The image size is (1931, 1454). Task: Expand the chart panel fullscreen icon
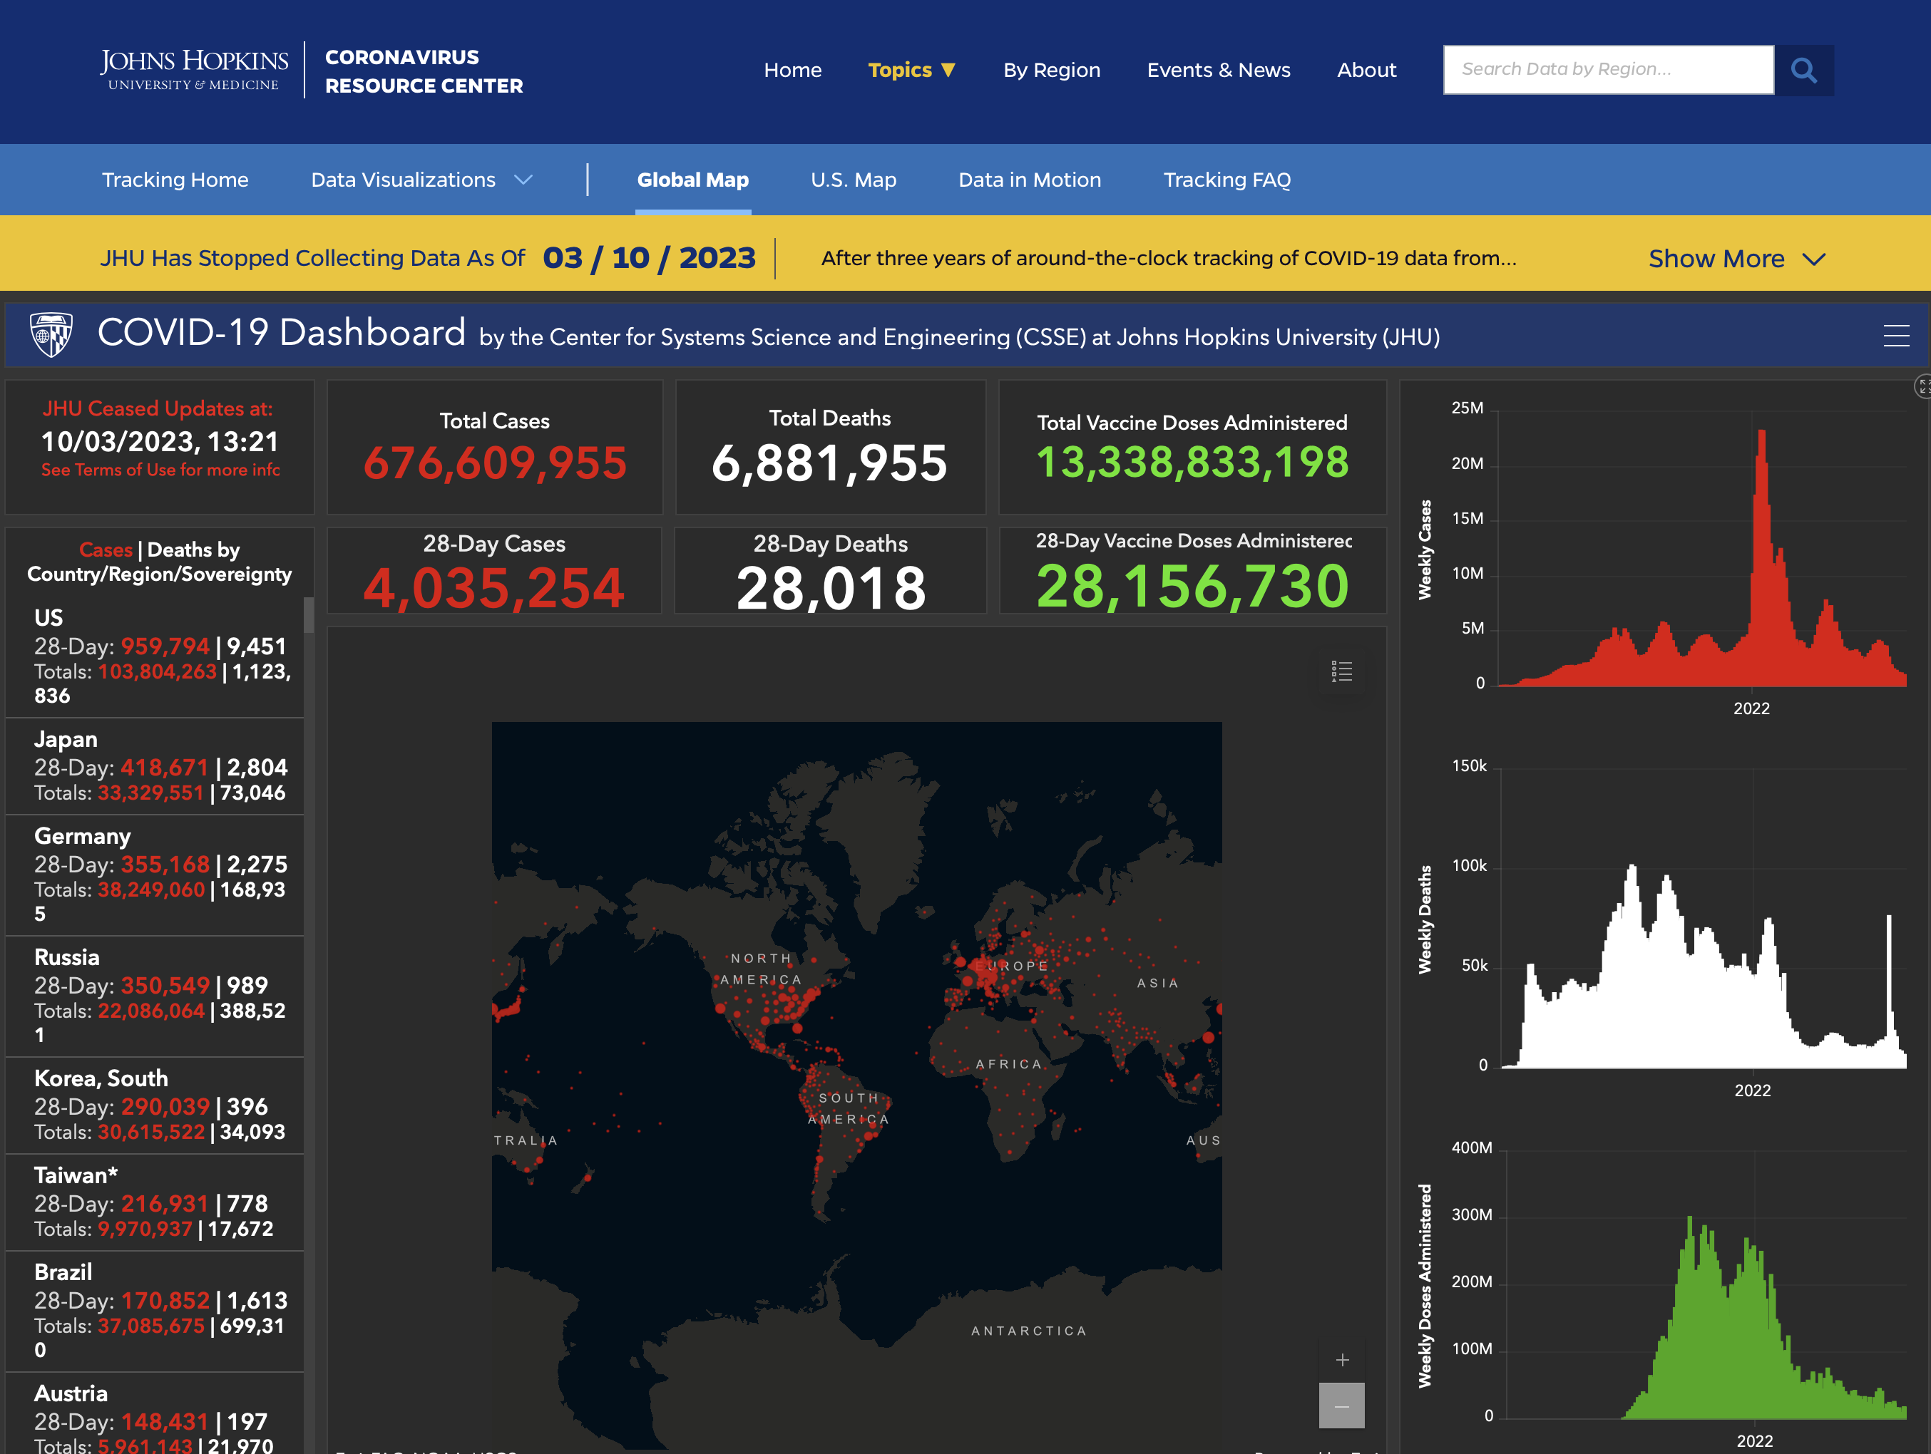(1923, 386)
